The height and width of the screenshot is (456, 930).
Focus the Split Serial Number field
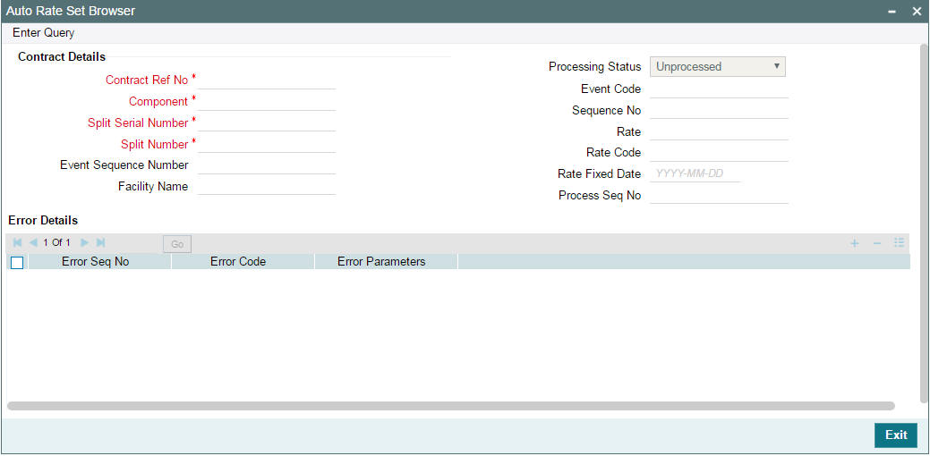267,122
